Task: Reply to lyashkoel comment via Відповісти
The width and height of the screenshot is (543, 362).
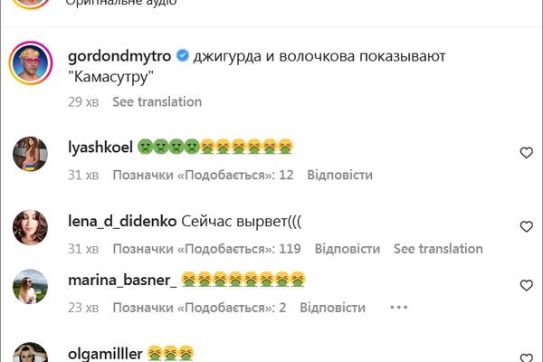Action: tap(339, 175)
